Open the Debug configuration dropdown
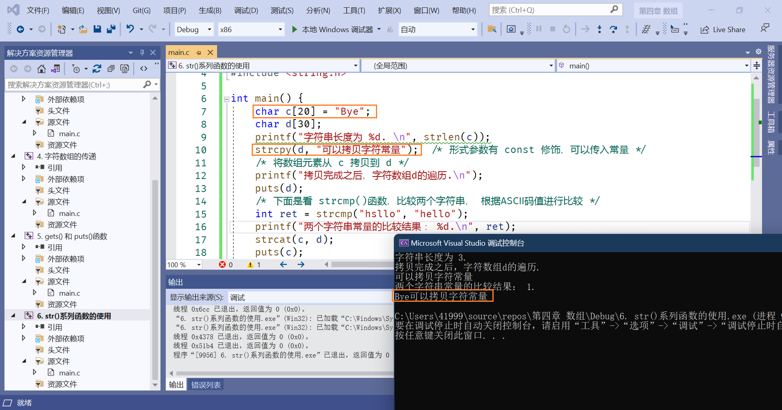Screen dimensions: 782x410 tap(194, 29)
